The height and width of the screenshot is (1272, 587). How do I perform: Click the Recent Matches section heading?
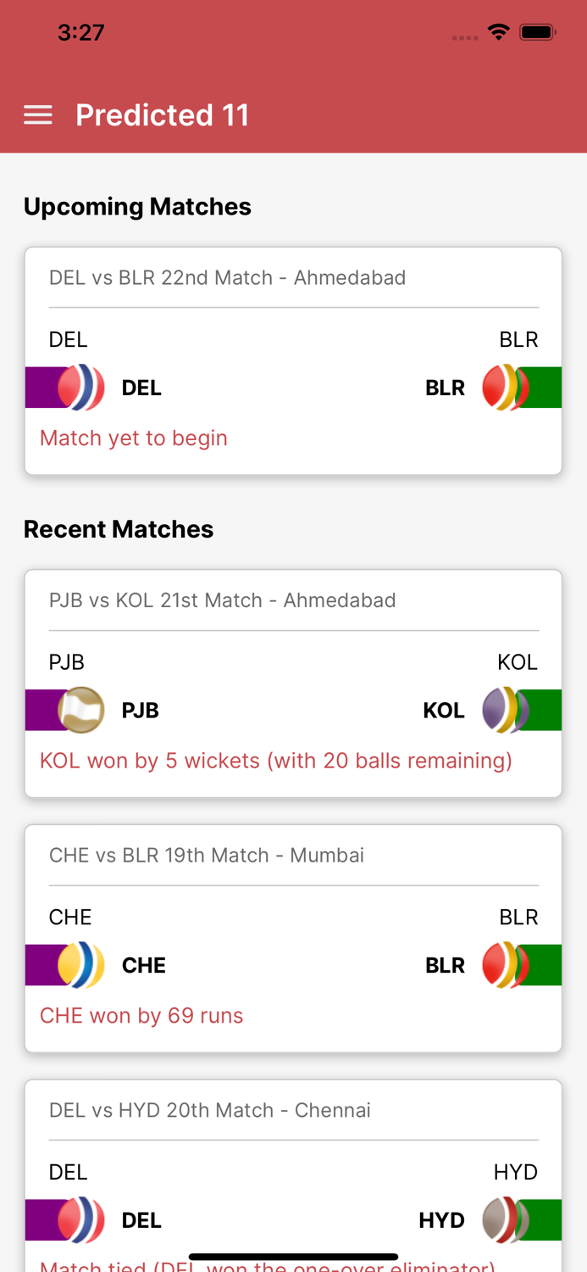tap(119, 528)
